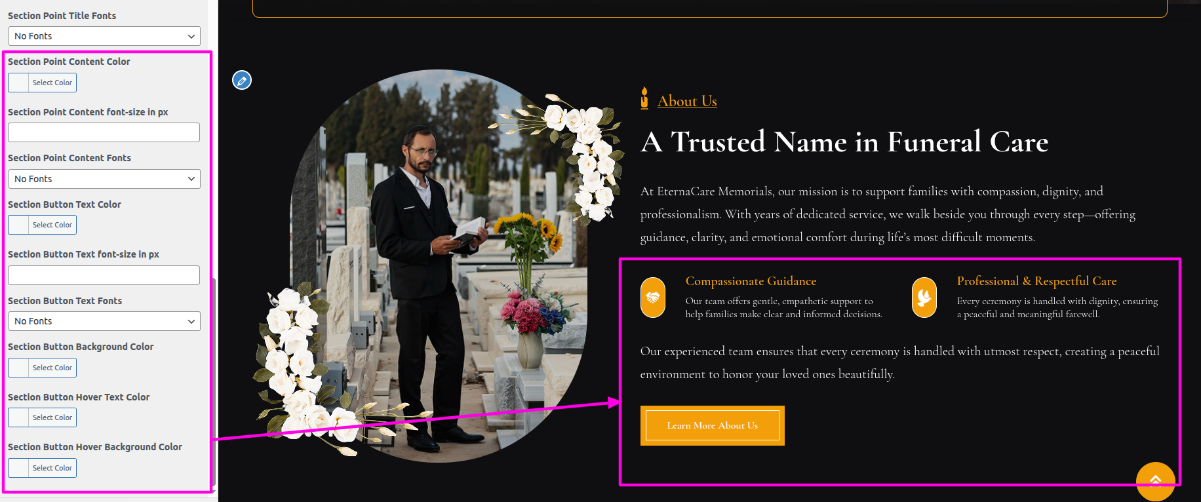
Task: Click the blue pencil edit shortcut icon
Action: pyautogui.click(x=242, y=80)
